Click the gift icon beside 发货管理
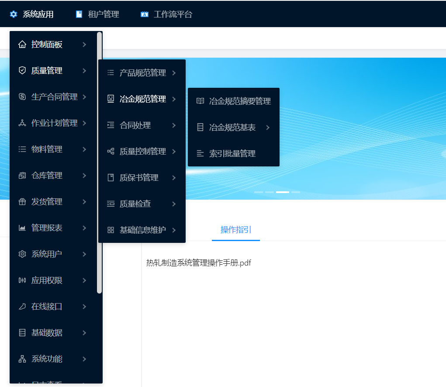Image resolution: width=446 pixels, height=387 pixels. [22, 202]
